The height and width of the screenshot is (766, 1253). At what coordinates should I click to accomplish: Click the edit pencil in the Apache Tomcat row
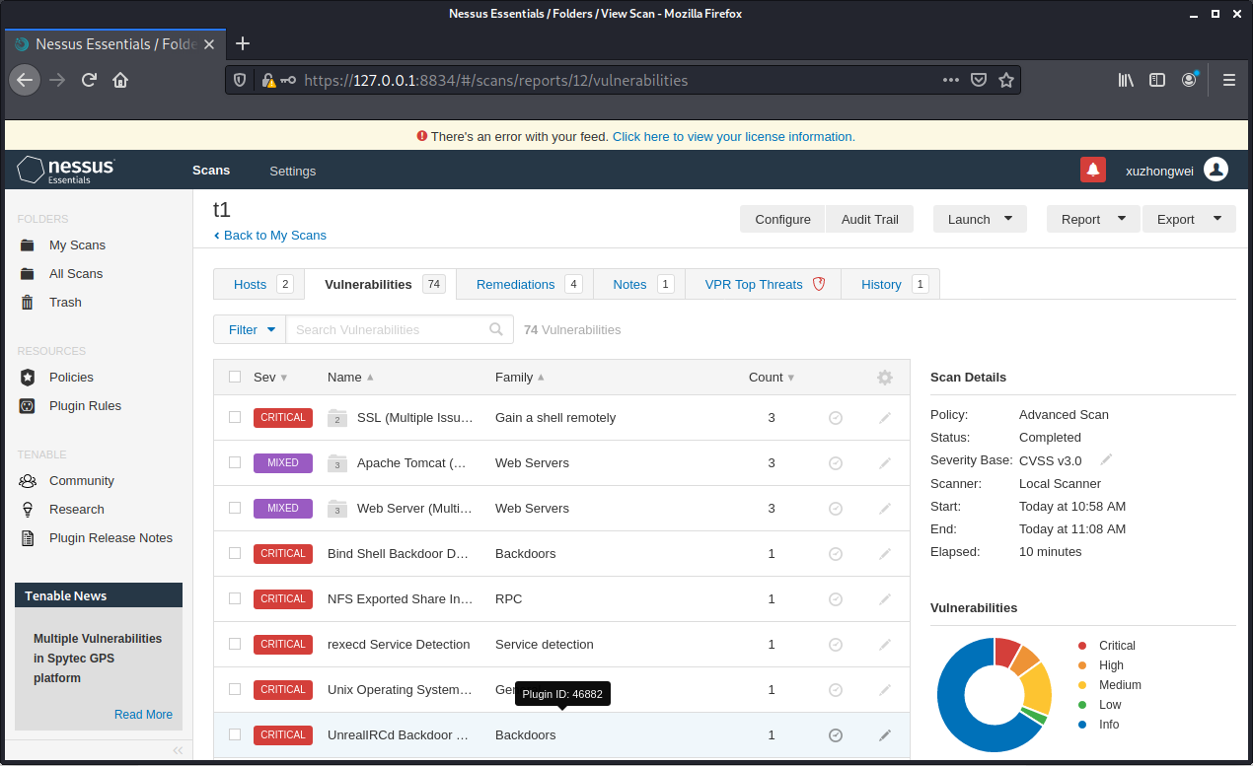click(885, 463)
